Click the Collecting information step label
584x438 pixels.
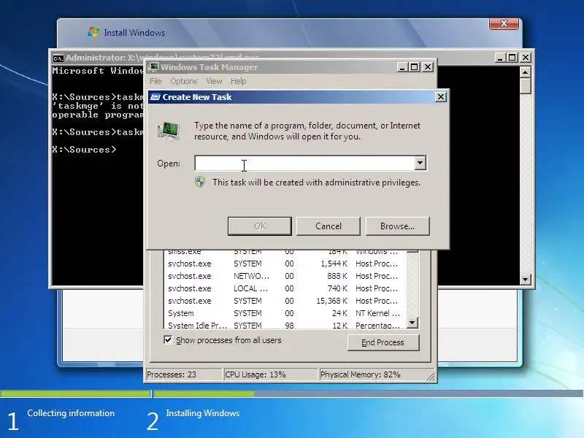point(71,413)
